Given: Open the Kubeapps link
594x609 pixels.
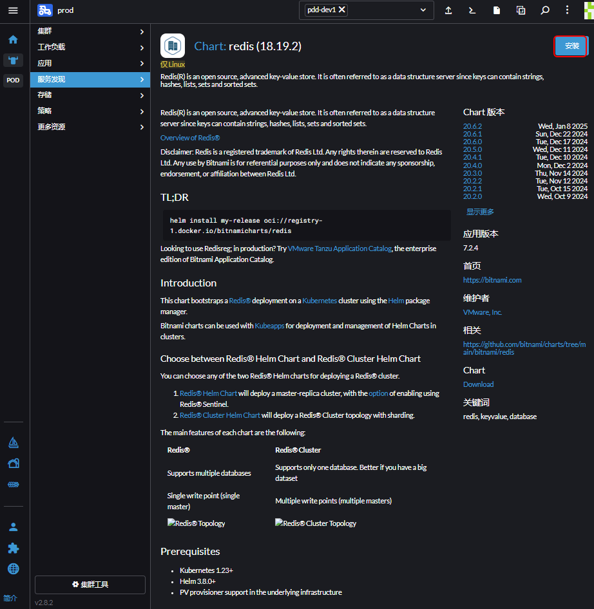Looking at the screenshot, I should 269,326.
